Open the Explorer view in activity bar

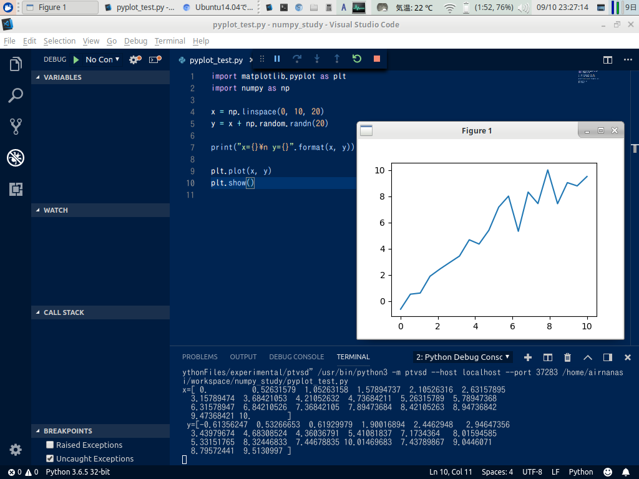[x=16, y=64]
